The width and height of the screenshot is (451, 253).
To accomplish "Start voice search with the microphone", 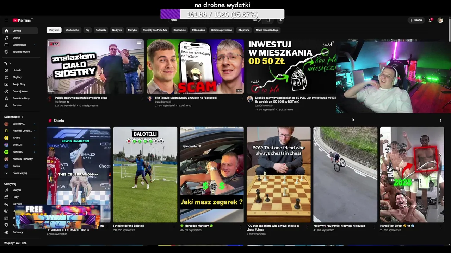I will [x=280, y=20].
